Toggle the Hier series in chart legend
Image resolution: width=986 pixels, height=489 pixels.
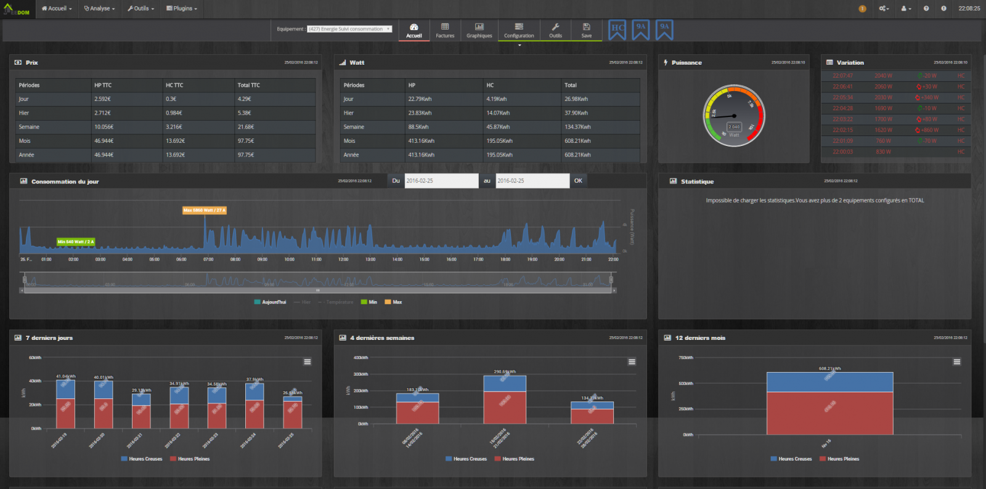coord(302,302)
